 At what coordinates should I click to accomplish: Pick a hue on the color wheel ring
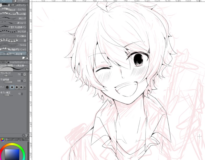click(12, 144)
